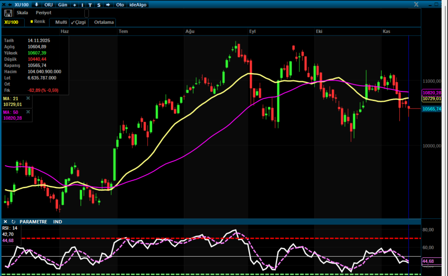This screenshot has width=448, height=276.
Task: Close the RSI indicator panel
Action: [5, 222]
